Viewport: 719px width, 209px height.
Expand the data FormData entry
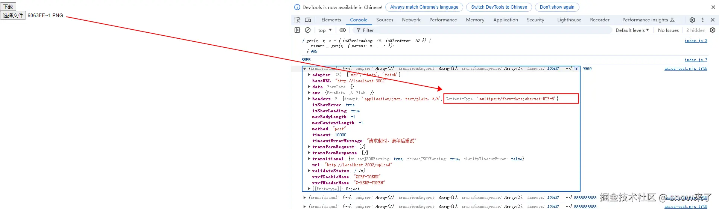309,87
